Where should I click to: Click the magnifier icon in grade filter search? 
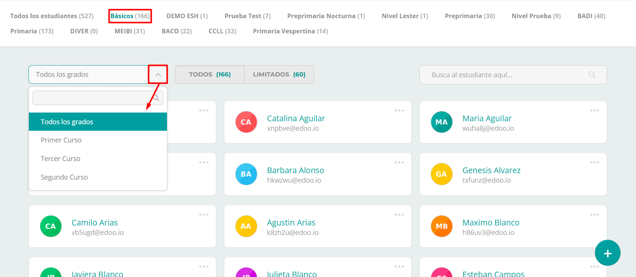point(156,98)
